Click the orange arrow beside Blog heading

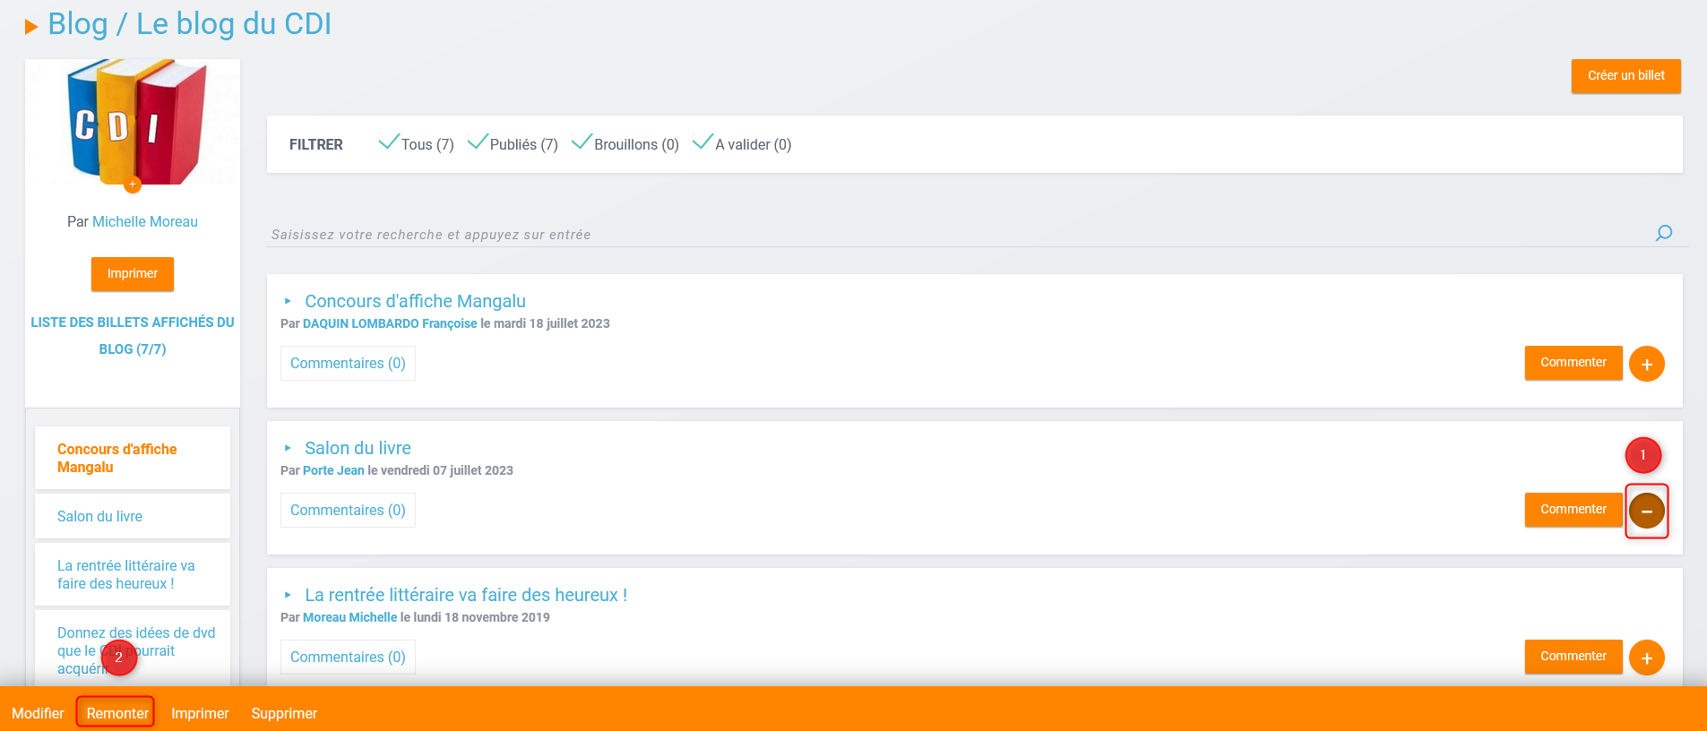(x=31, y=26)
